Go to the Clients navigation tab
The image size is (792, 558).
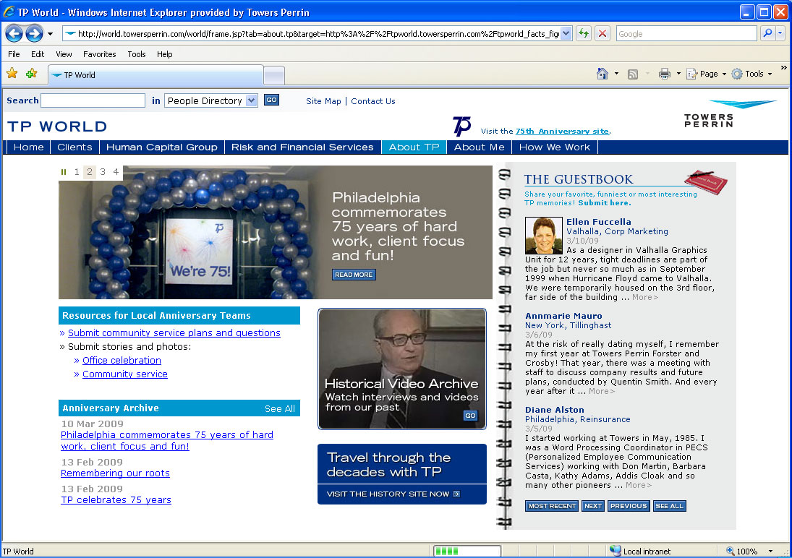pyautogui.click(x=74, y=147)
